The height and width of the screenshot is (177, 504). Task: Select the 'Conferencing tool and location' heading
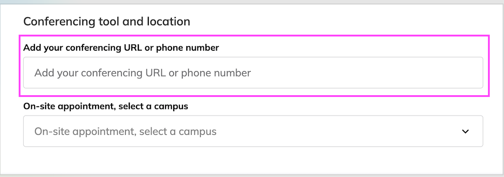(107, 21)
